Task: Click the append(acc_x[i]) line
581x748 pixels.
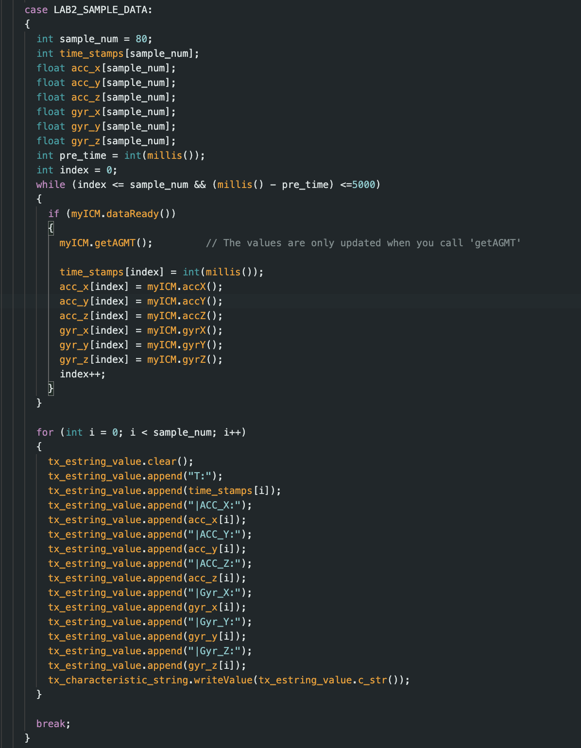Action: (x=147, y=520)
